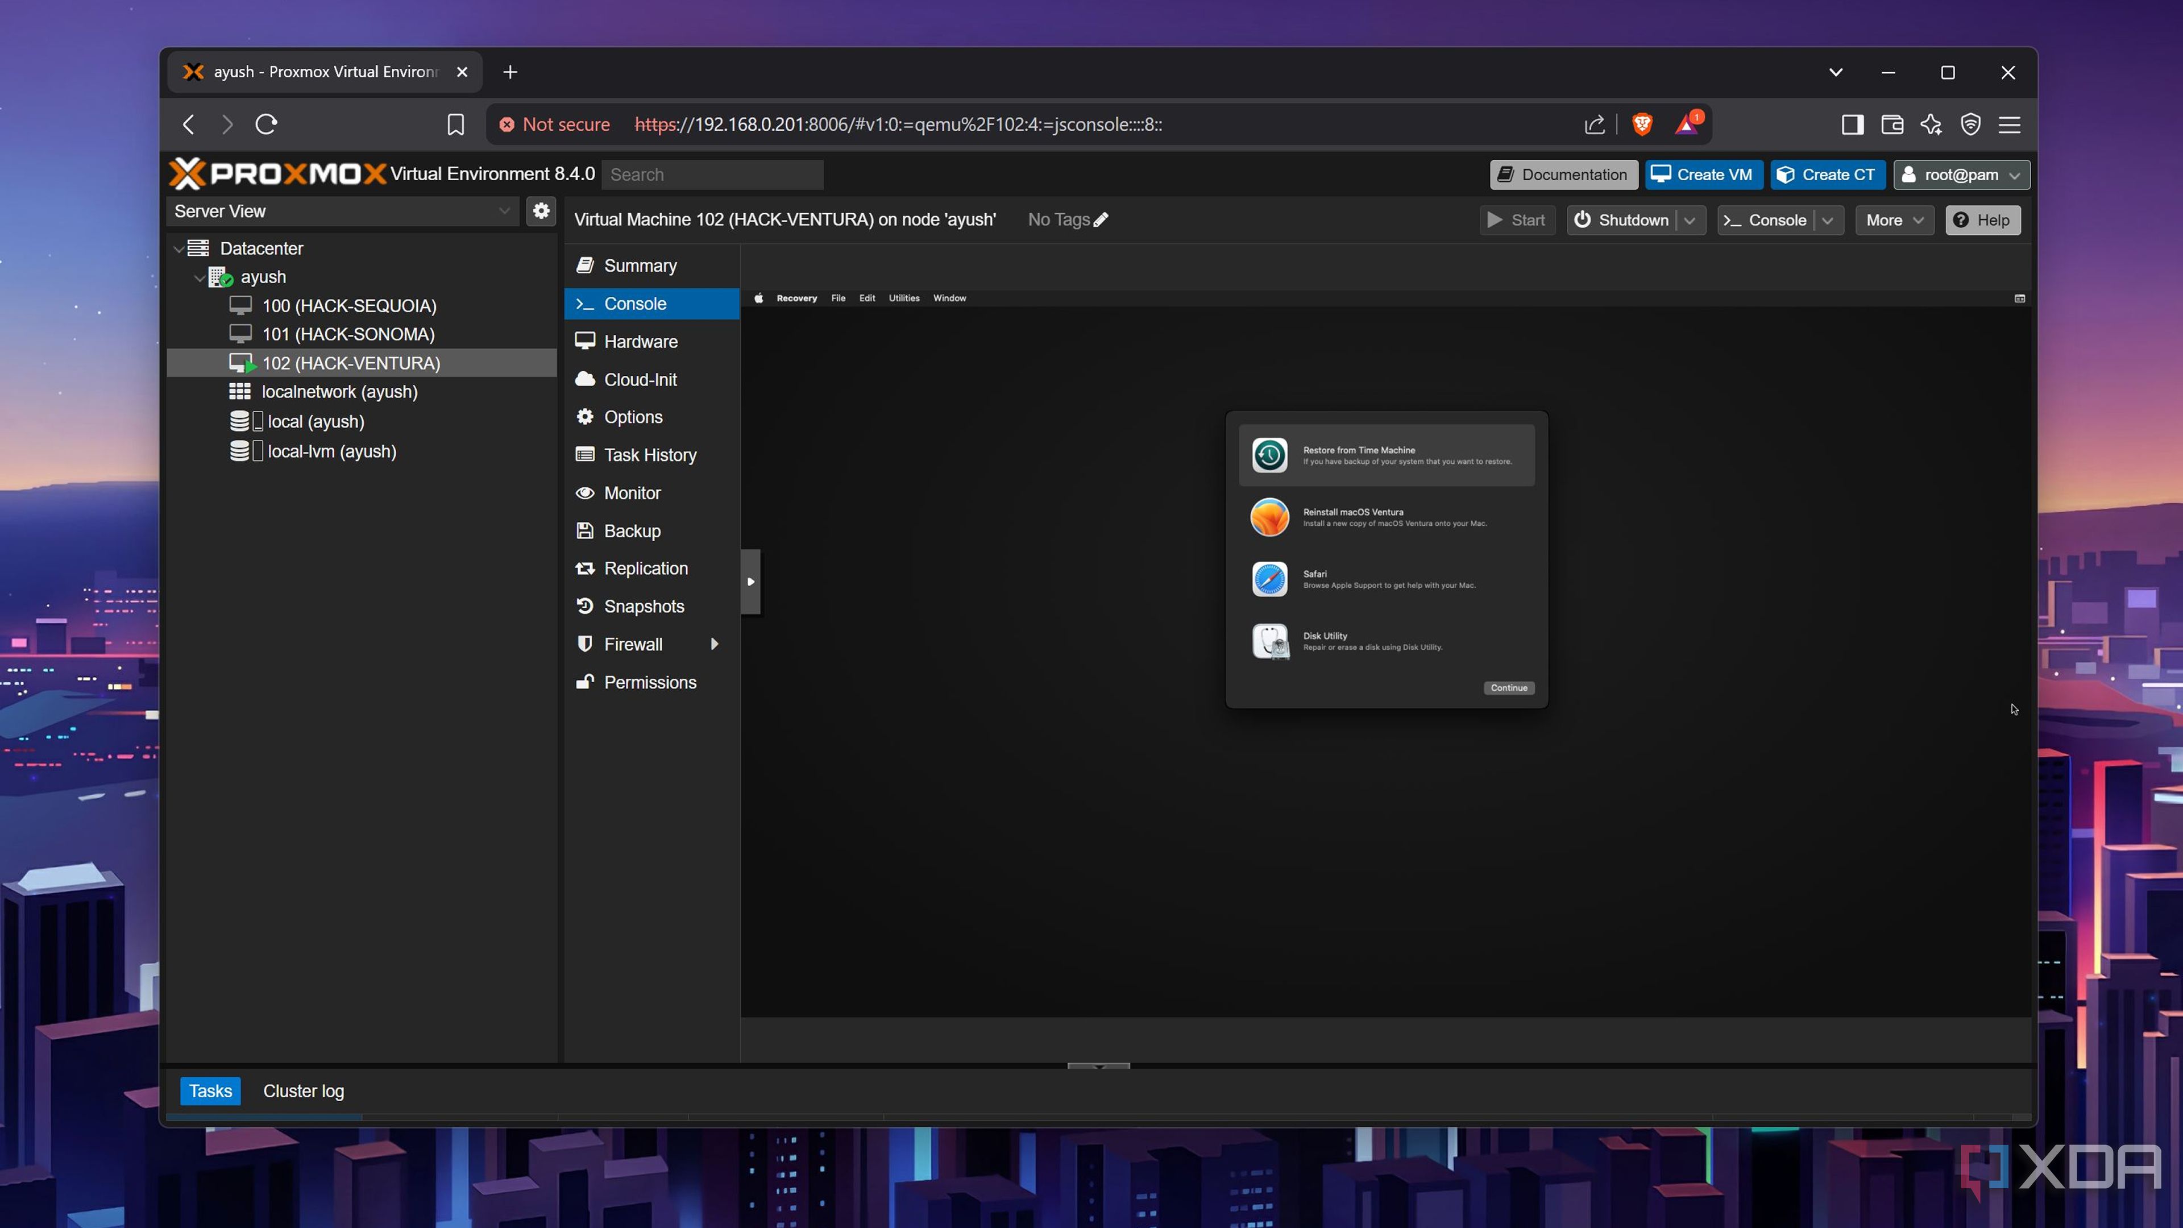Select the Safari compass icon
The width and height of the screenshot is (2183, 1228).
click(1269, 580)
